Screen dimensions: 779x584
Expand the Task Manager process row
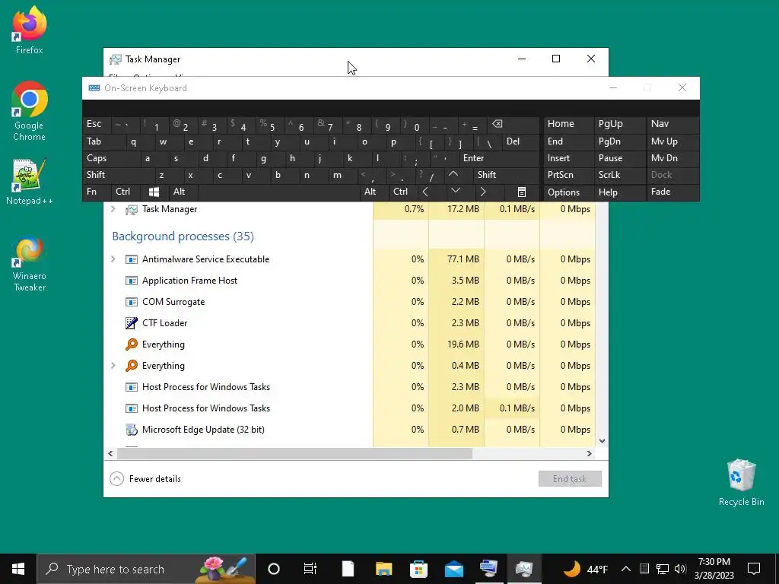pyautogui.click(x=113, y=209)
